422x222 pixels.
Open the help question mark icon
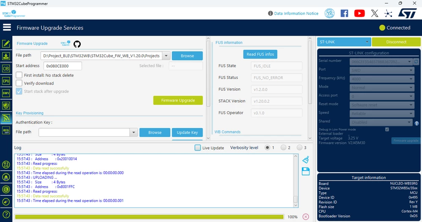(6, 214)
